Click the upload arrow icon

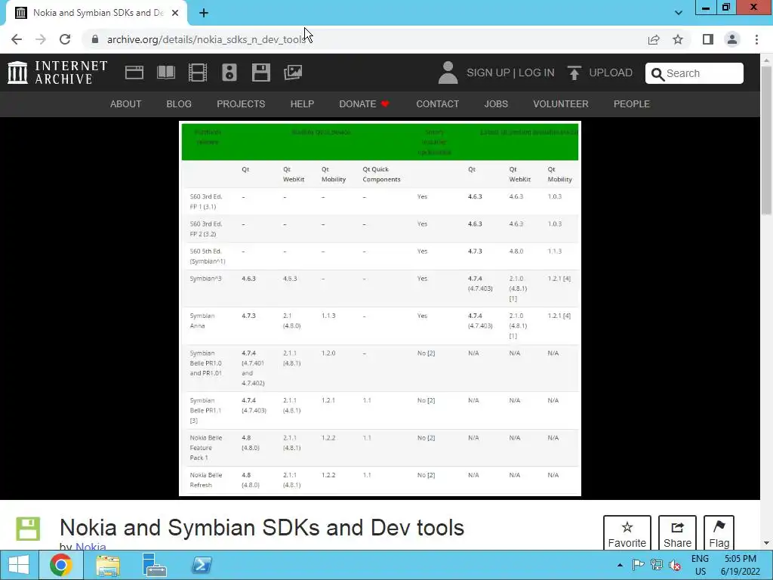574,72
